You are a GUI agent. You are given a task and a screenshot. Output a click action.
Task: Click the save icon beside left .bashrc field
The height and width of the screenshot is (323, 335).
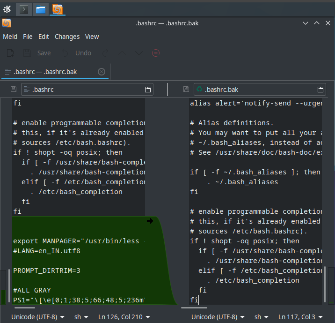tap(14, 89)
